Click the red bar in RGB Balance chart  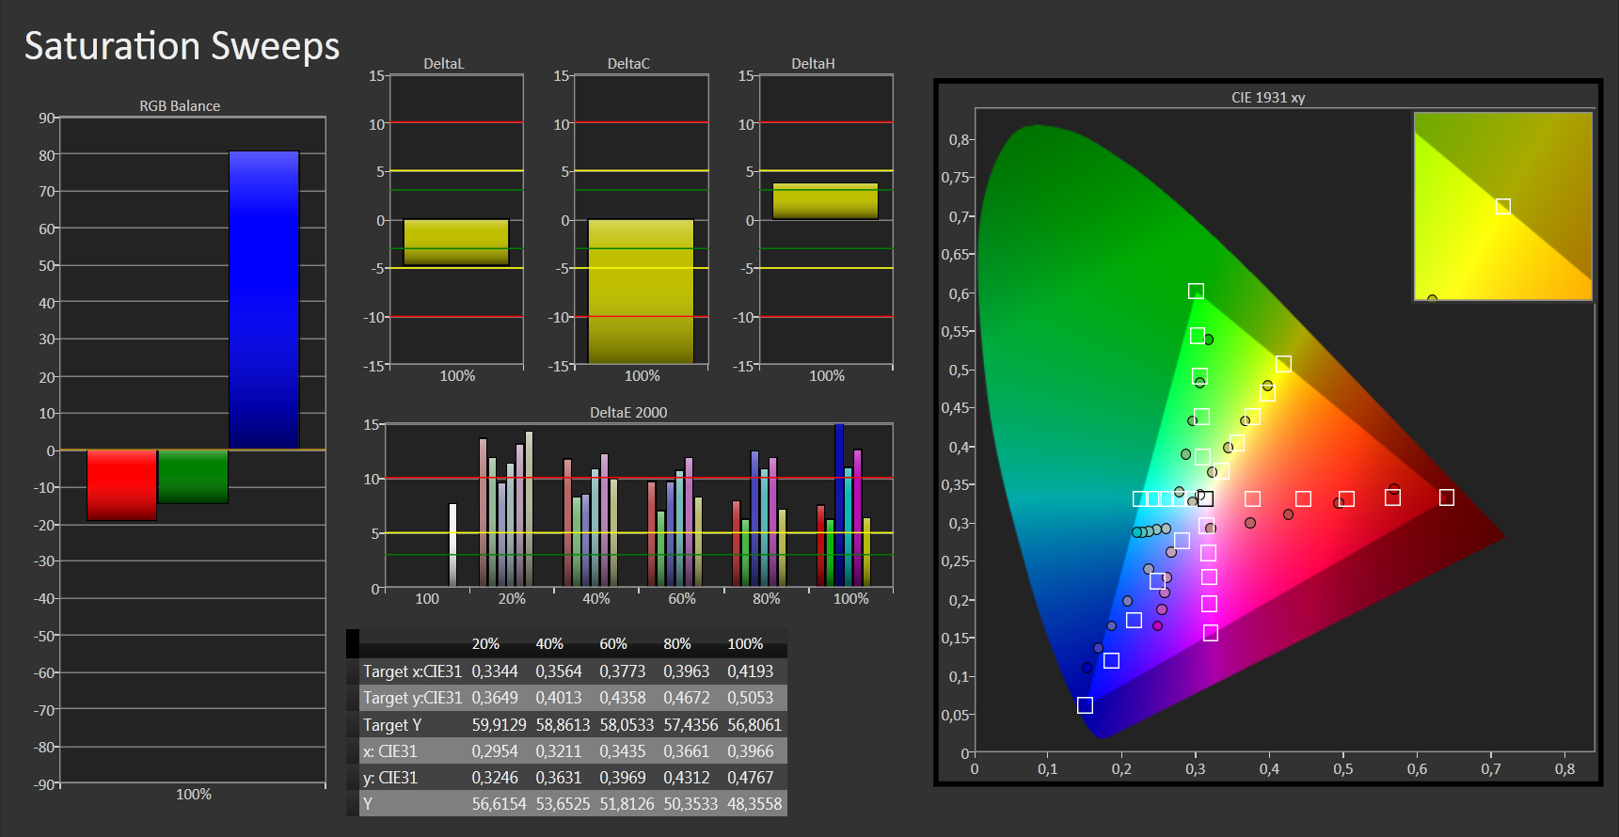(122, 485)
